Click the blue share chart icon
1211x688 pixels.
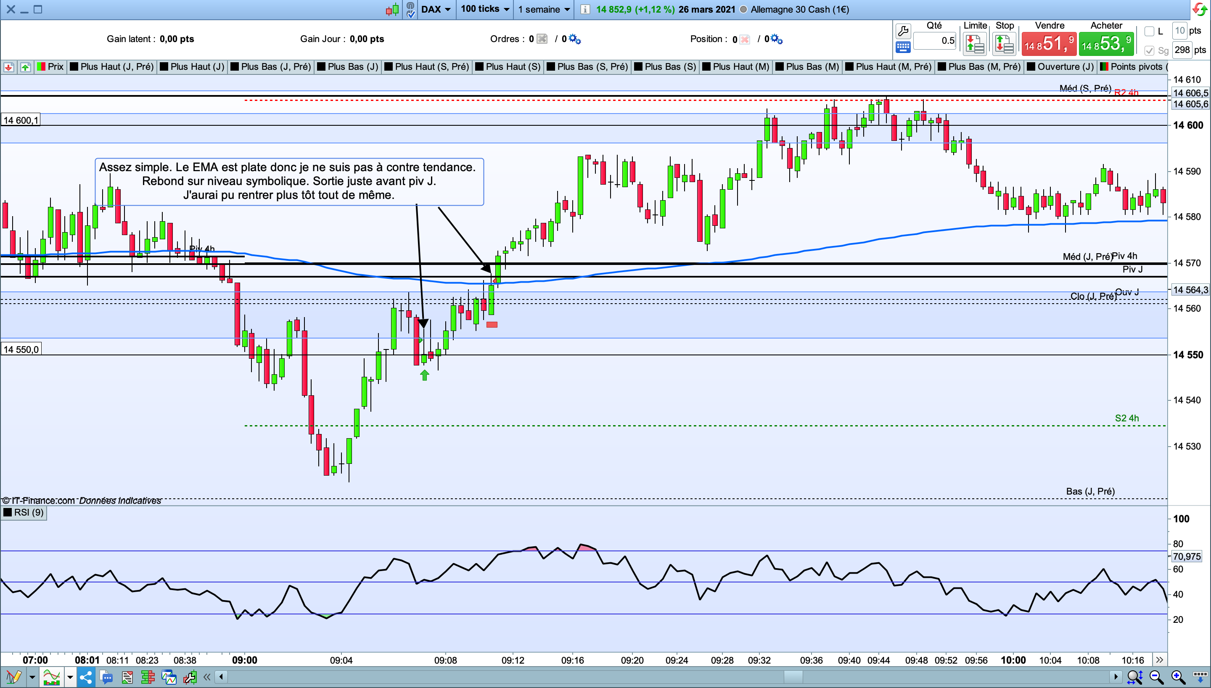coord(86,677)
